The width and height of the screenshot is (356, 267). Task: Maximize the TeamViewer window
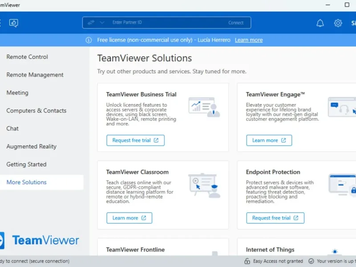347,5
